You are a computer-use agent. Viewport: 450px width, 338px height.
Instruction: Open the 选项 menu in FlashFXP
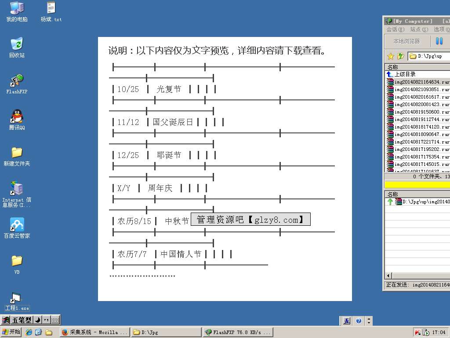click(x=442, y=29)
